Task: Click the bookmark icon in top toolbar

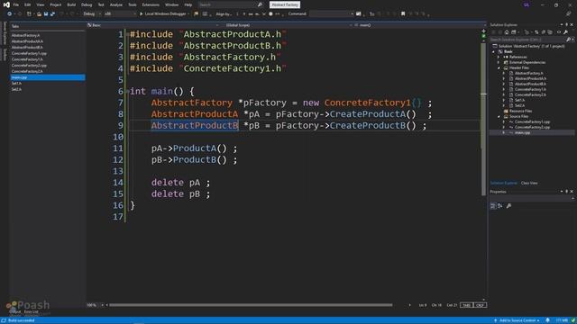Action: click(x=403, y=14)
